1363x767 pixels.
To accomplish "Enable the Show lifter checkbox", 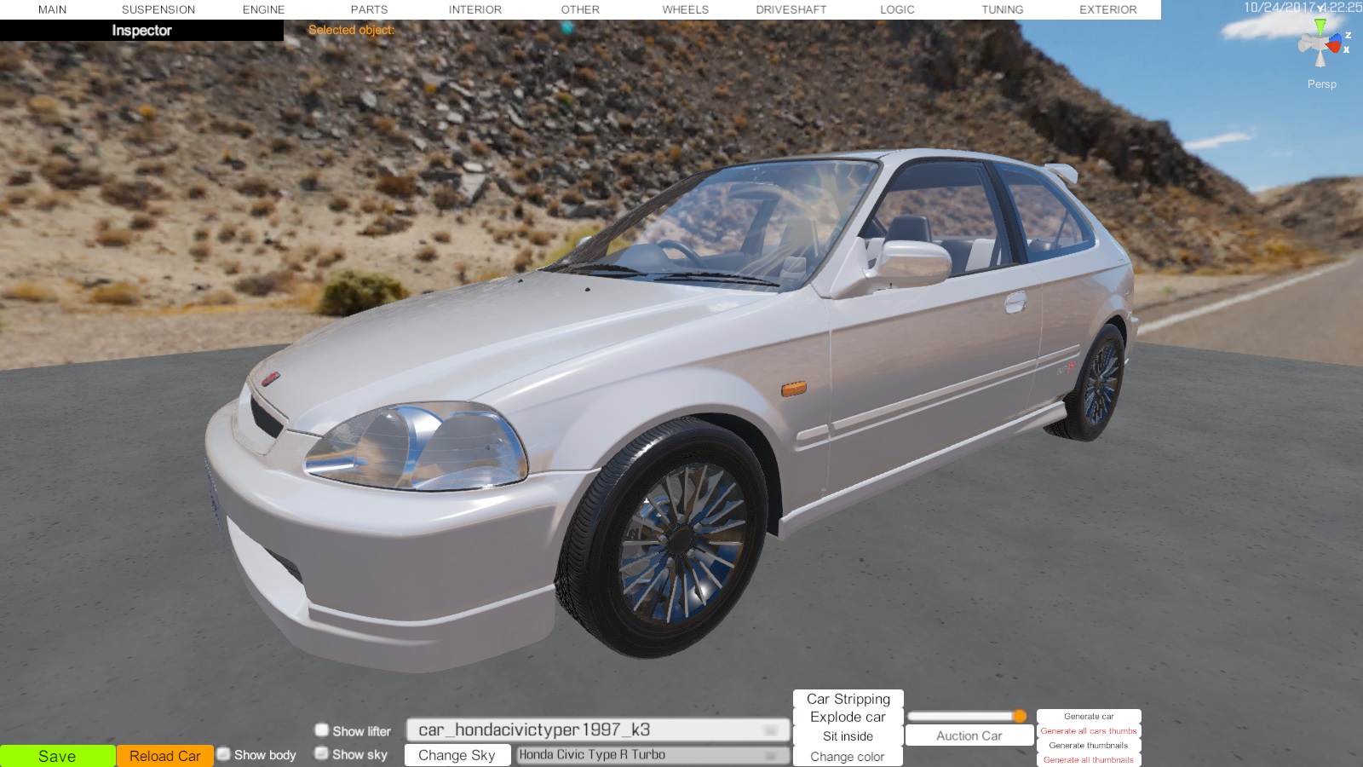I will (x=322, y=730).
